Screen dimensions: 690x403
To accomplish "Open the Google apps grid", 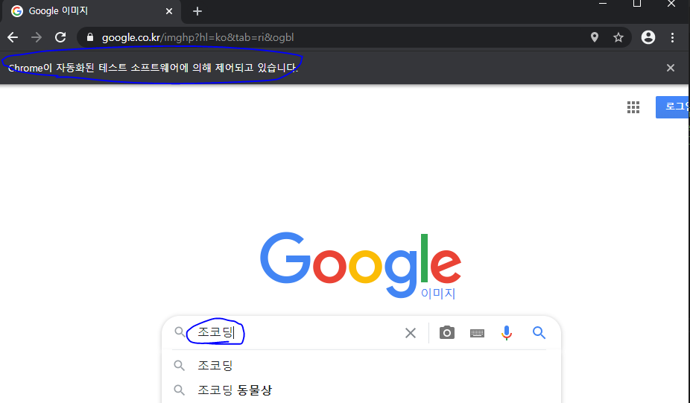I will click(633, 107).
